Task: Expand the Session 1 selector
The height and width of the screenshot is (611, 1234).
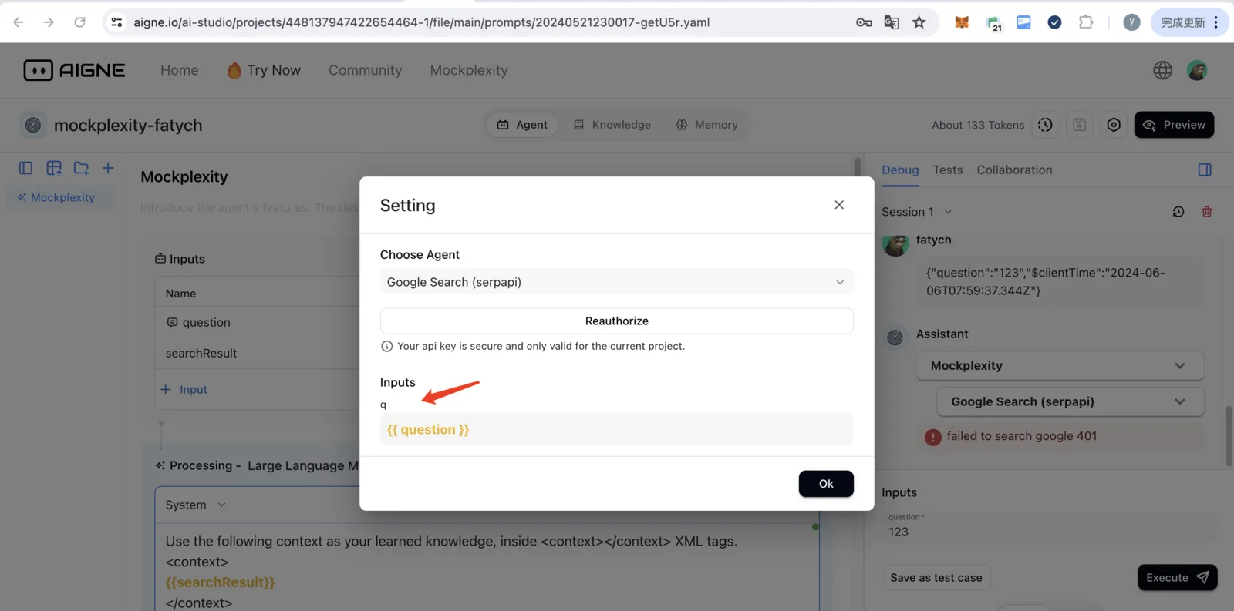Action: click(917, 212)
